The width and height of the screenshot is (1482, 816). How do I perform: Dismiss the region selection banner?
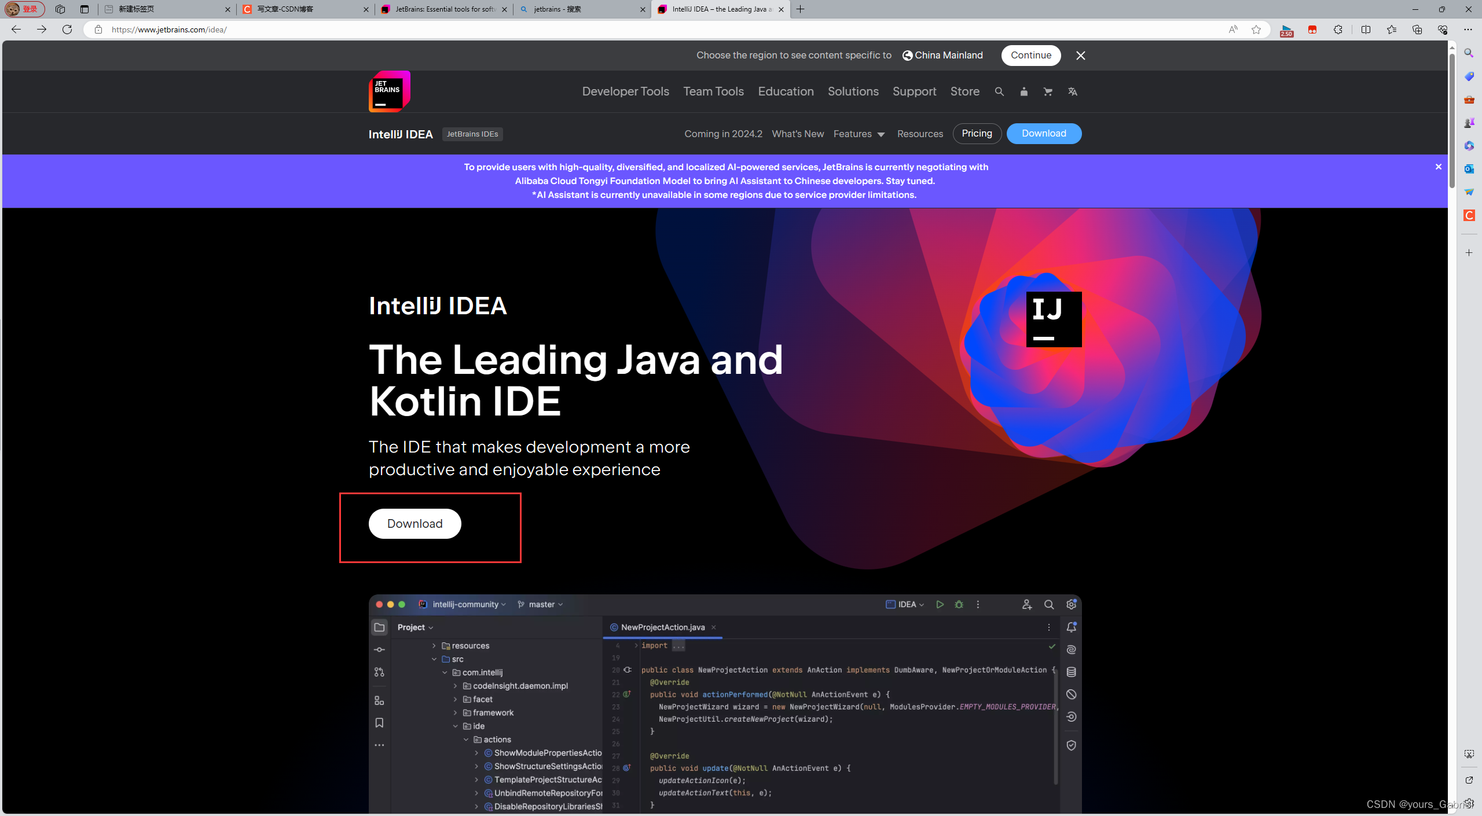click(x=1080, y=56)
